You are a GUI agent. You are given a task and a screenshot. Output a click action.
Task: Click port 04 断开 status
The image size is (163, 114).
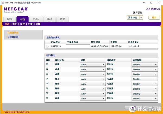(57, 79)
